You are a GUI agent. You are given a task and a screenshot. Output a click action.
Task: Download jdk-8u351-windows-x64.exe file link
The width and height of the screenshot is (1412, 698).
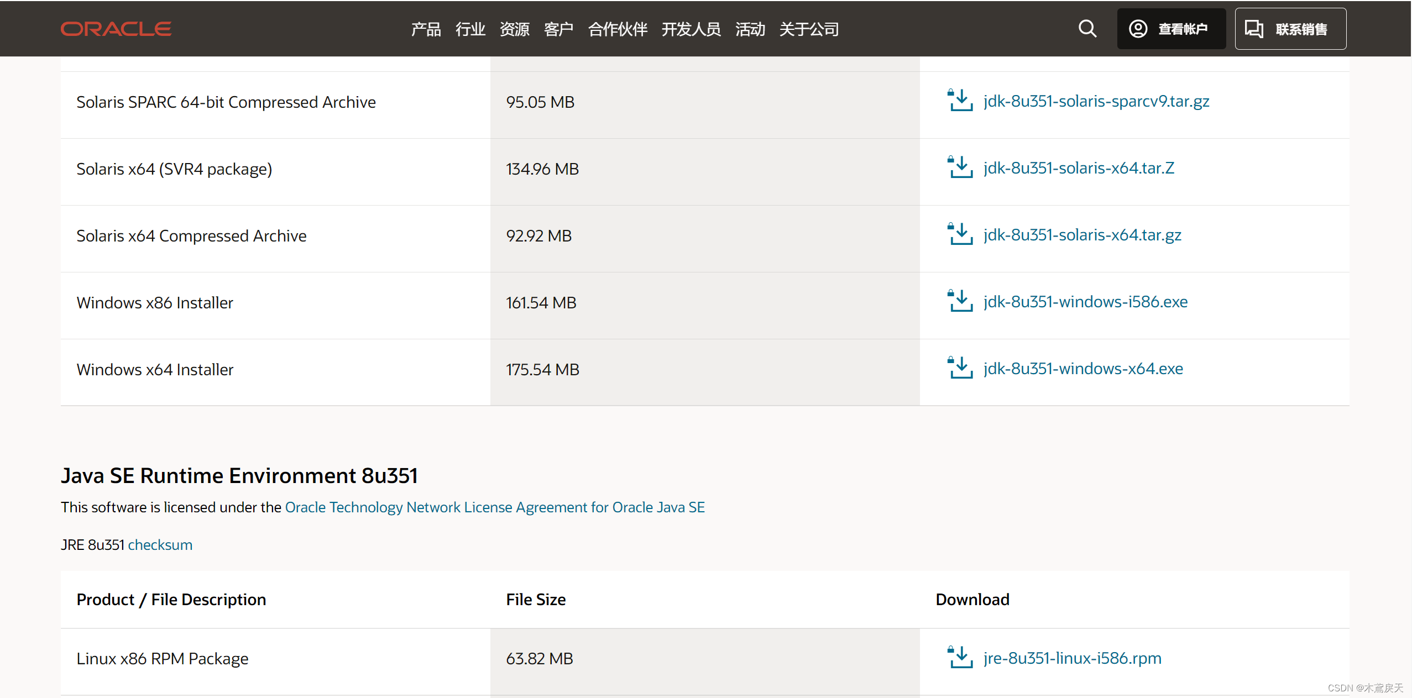(x=1083, y=369)
